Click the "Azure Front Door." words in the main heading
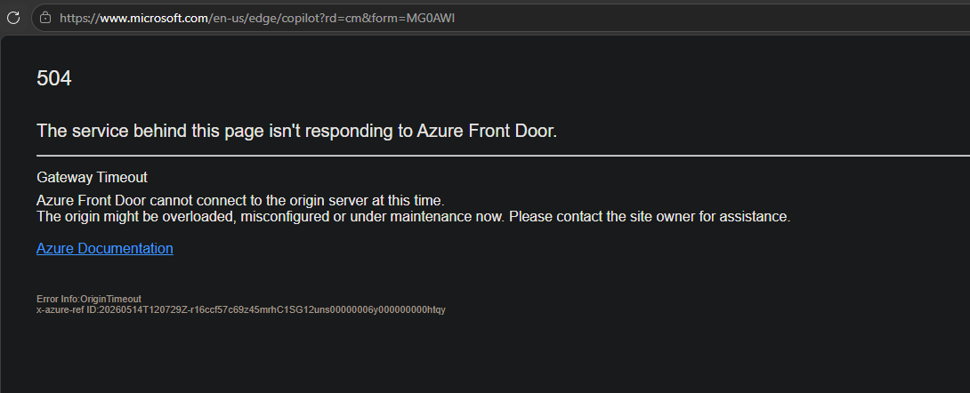Viewport: 970px width, 393px height. pos(487,131)
